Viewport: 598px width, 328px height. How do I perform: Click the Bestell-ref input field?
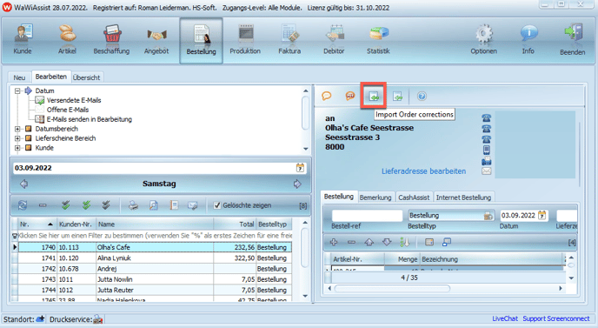click(x=367, y=216)
